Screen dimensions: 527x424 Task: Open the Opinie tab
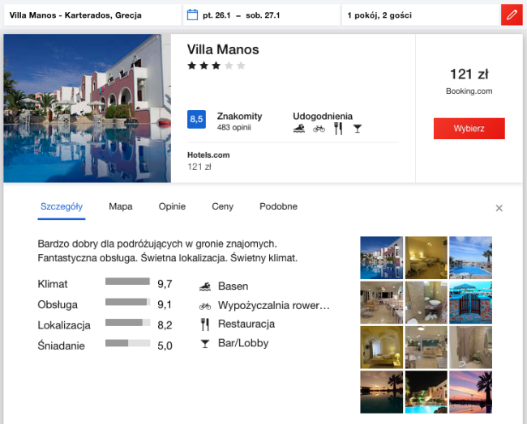pyautogui.click(x=172, y=206)
